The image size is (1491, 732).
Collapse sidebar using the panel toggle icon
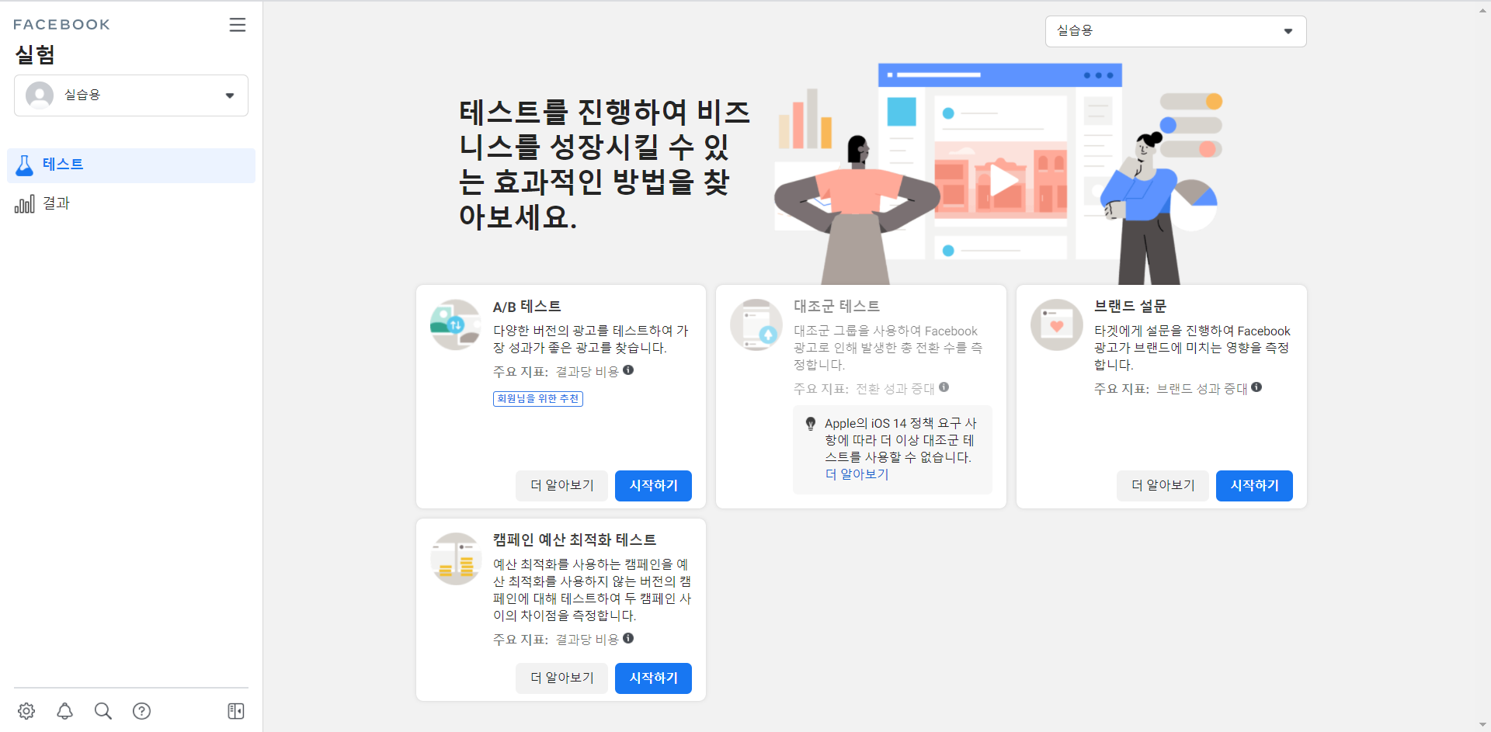pos(236,711)
